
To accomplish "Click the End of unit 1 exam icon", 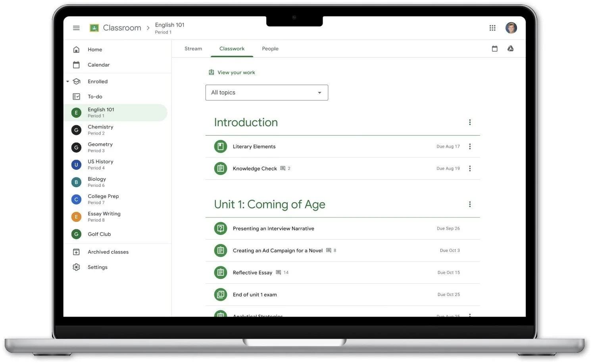I will (221, 294).
